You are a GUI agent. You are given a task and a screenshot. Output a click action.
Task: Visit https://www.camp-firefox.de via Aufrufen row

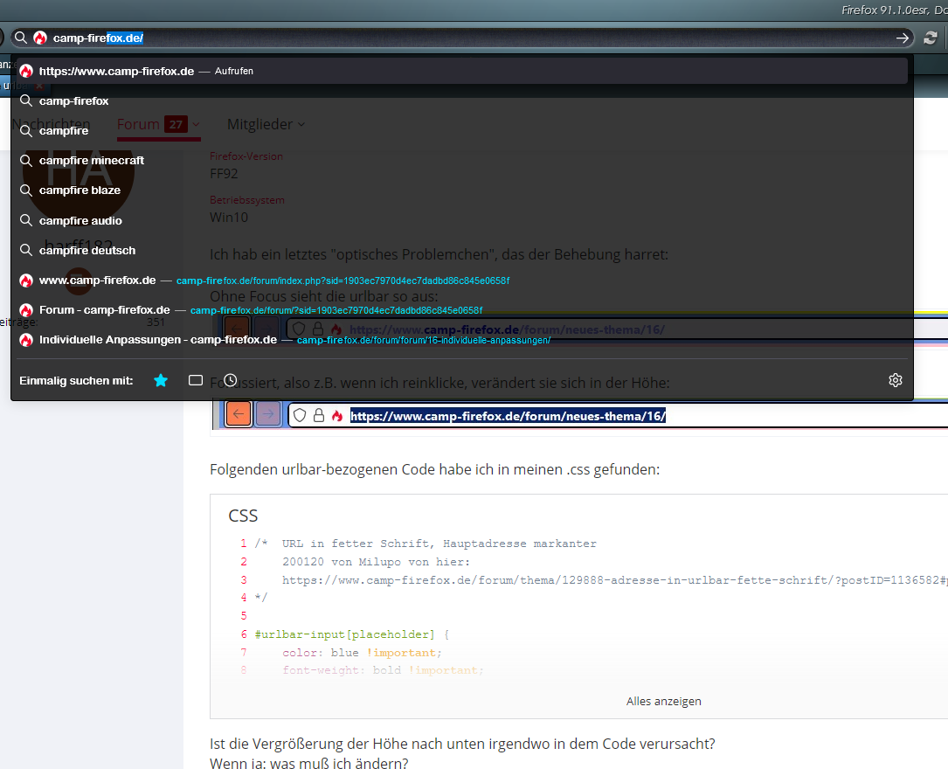tap(116, 72)
